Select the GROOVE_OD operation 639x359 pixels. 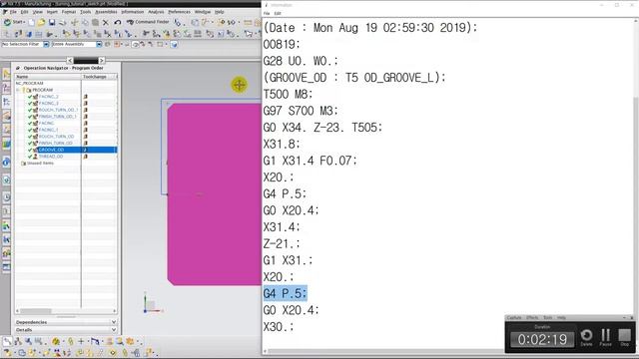point(51,150)
